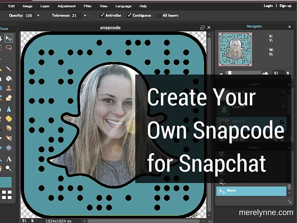Select the Drawing shapes tool

click(9, 98)
